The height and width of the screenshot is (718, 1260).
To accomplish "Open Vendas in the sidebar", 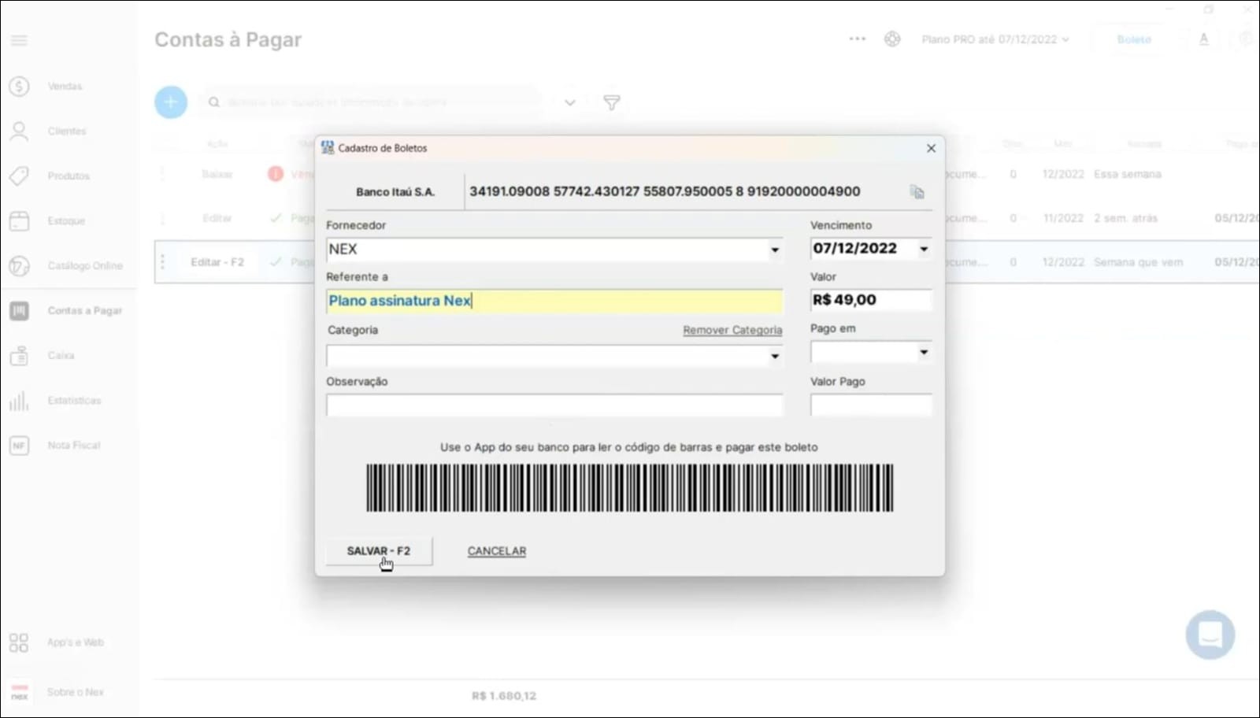I will 65,87.
